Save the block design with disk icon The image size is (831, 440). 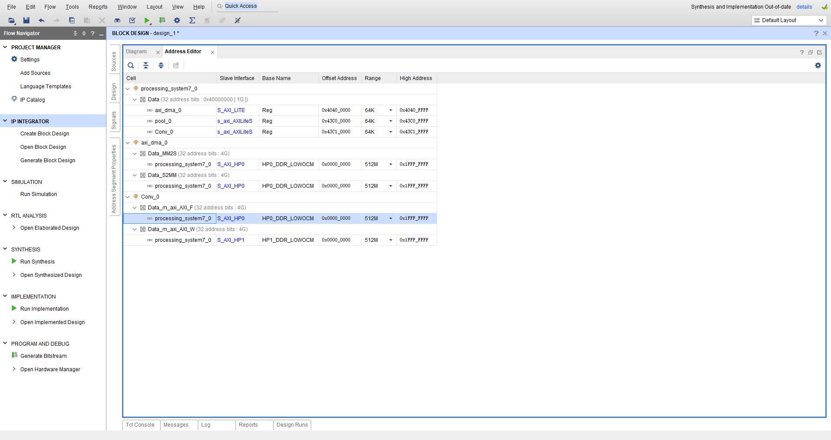[x=26, y=20]
